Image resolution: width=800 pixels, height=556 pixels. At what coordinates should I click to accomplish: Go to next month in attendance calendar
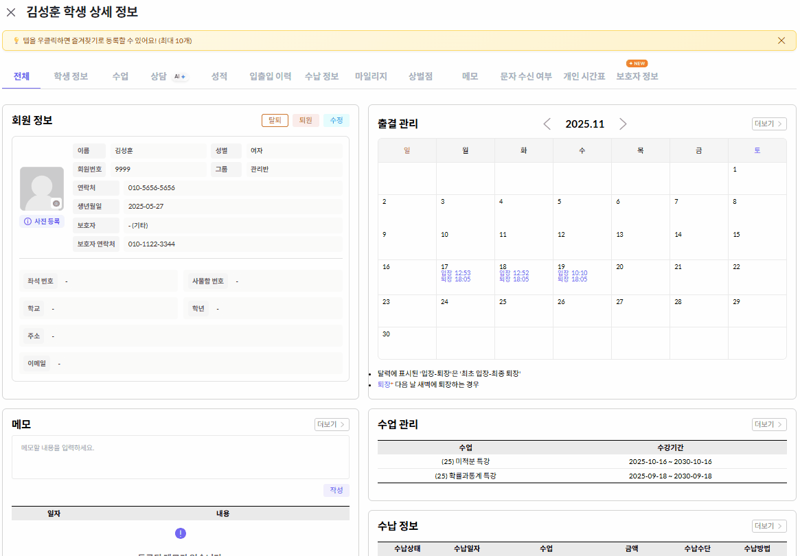[623, 124]
